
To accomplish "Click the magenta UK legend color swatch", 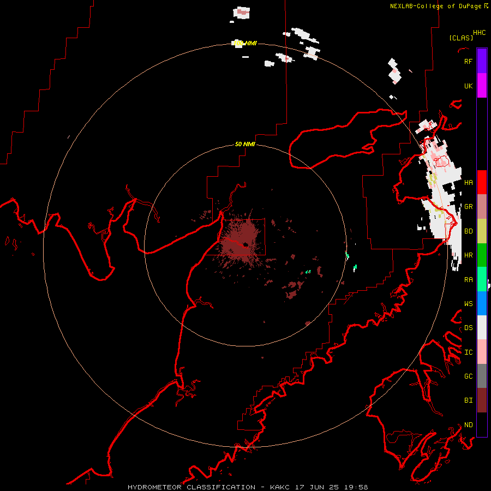I will pyautogui.click(x=482, y=85).
